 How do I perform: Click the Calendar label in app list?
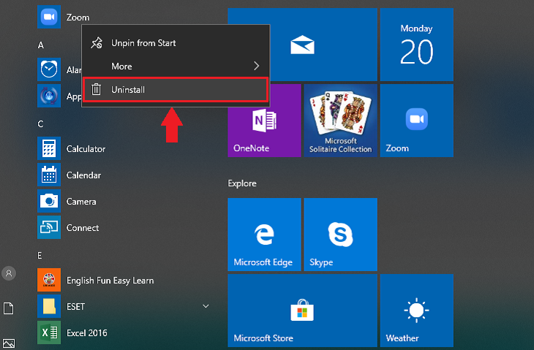[x=83, y=175]
